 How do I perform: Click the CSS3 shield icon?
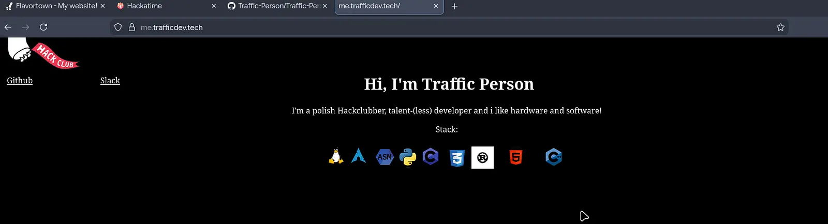tap(457, 158)
